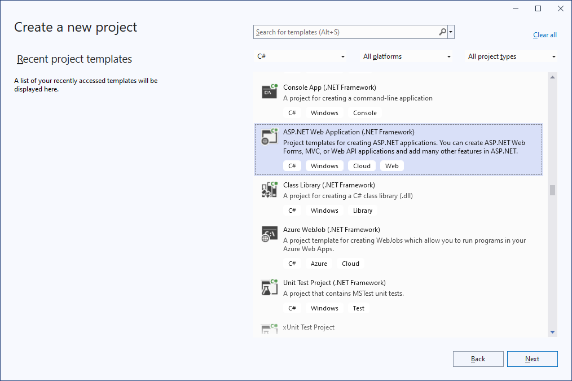Screen dimensions: 572x381
Task: Select the xUnit Test Project template
Action: (309, 327)
